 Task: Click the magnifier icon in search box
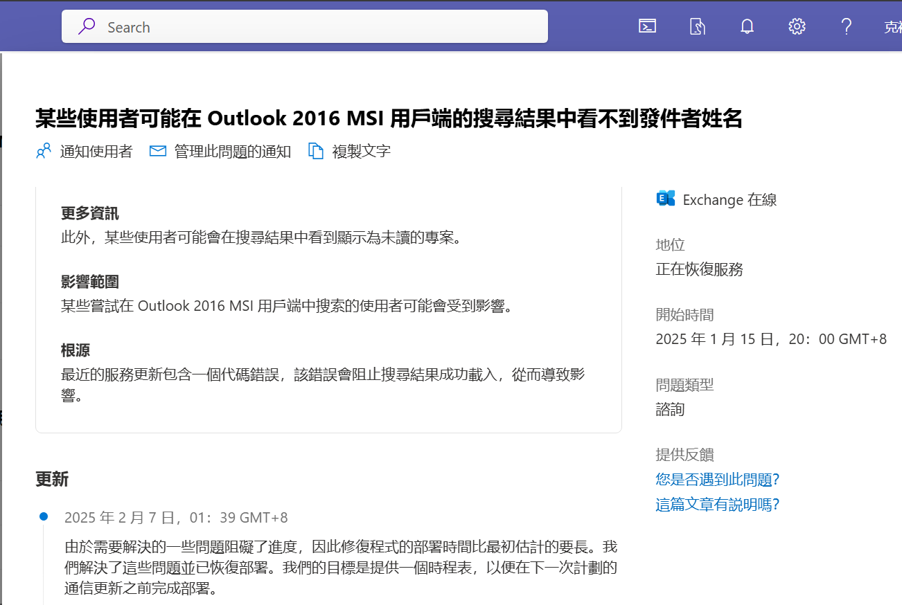point(87,27)
